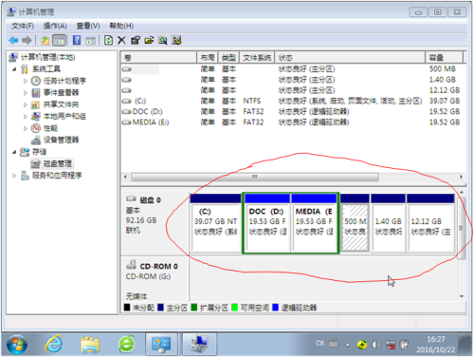Click the 磁盘 0 disk label

[151, 200]
